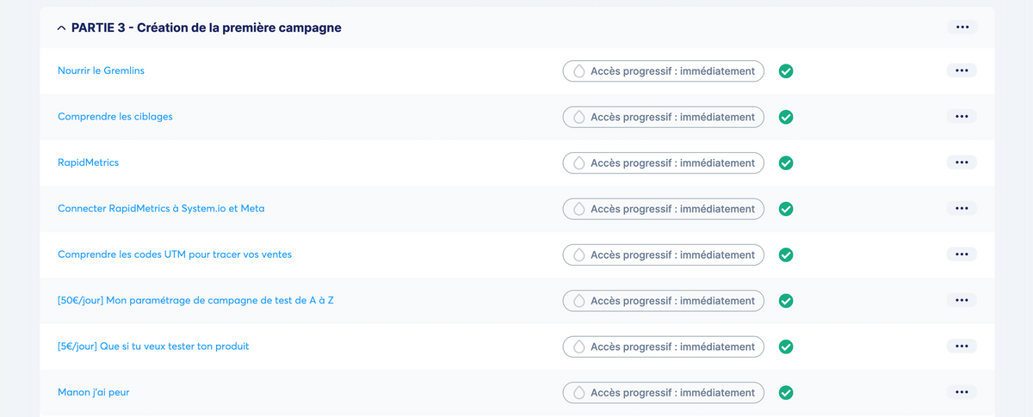Open three-dot menu for the RapidMetrics row
Viewport: 1033px width, 417px height.
(x=962, y=163)
